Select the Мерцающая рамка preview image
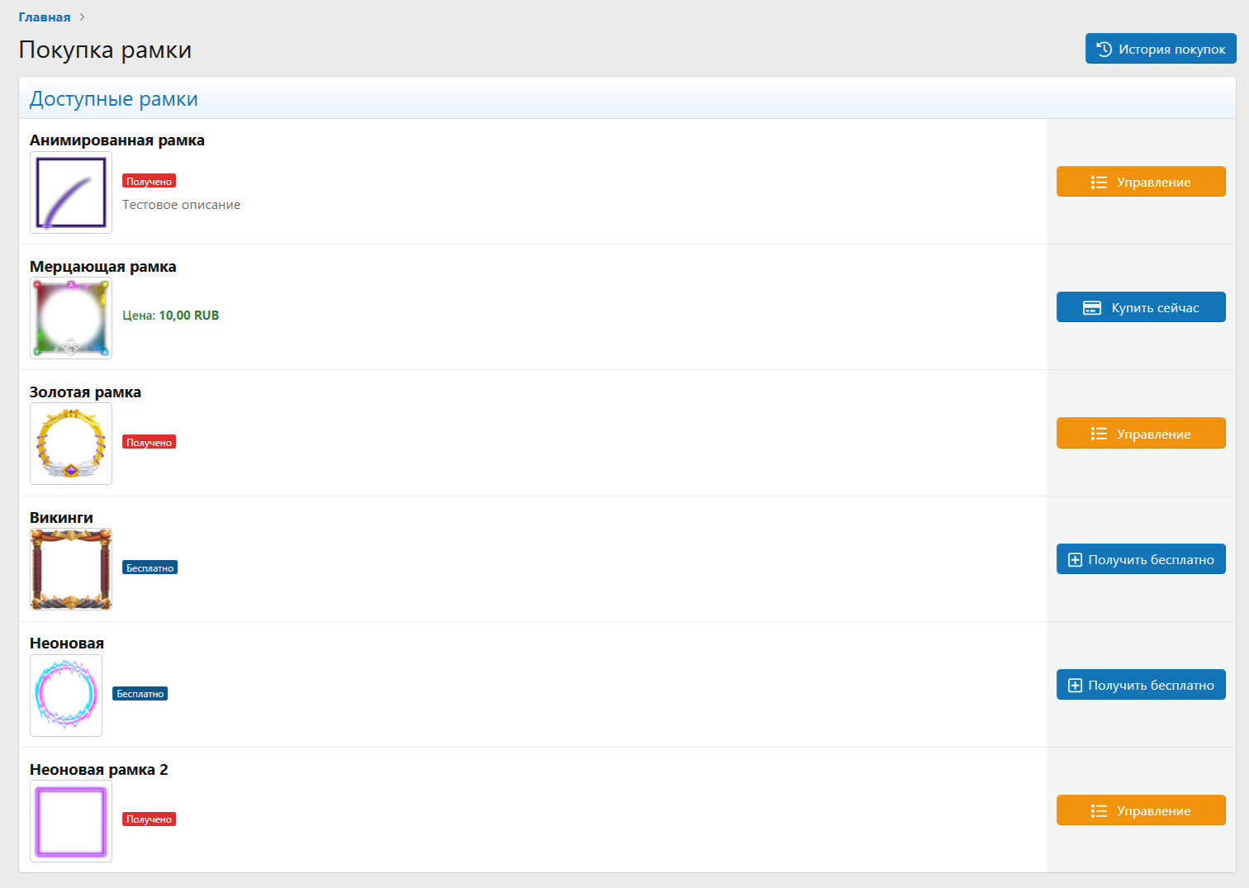 click(71, 318)
